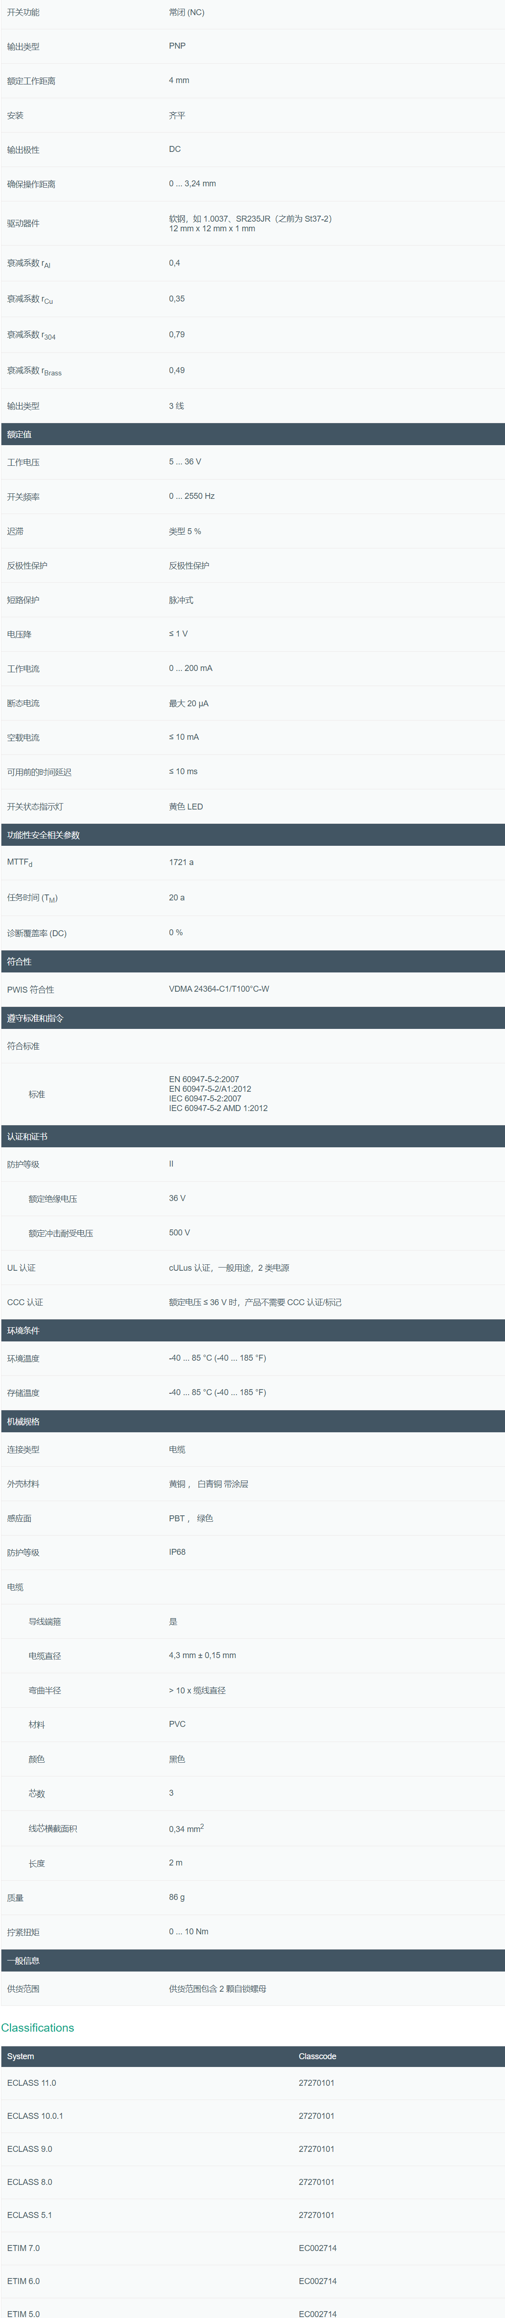This screenshot has height=2318, width=505.
Task: Click the '输出极性' label
Action: point(23,149)
